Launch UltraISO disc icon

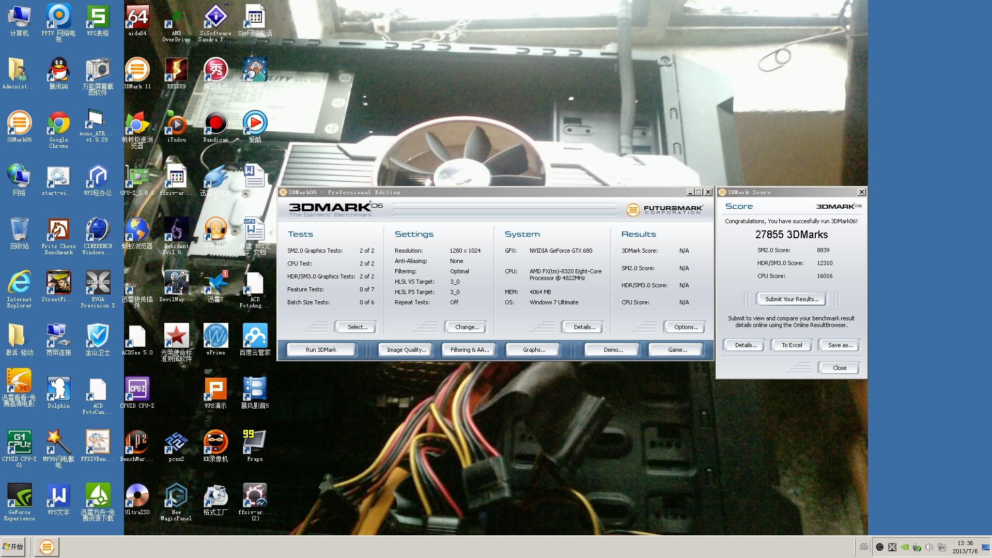137,499
